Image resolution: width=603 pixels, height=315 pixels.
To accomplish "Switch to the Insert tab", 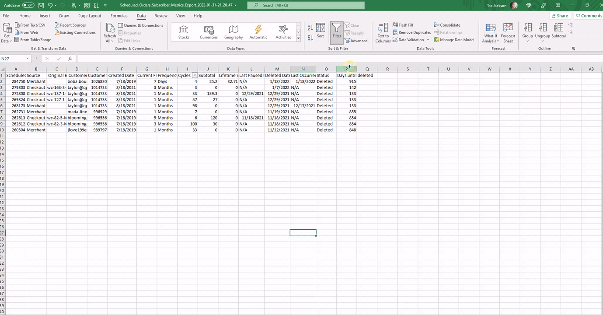I will click(x=45, y=16).
